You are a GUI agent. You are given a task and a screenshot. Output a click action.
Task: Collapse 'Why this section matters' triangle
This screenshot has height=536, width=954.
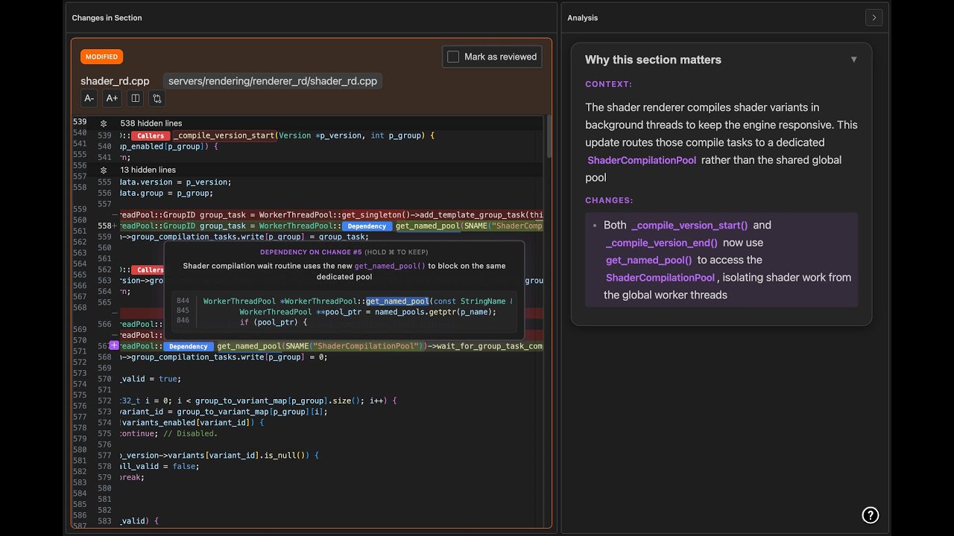(853, 60)
